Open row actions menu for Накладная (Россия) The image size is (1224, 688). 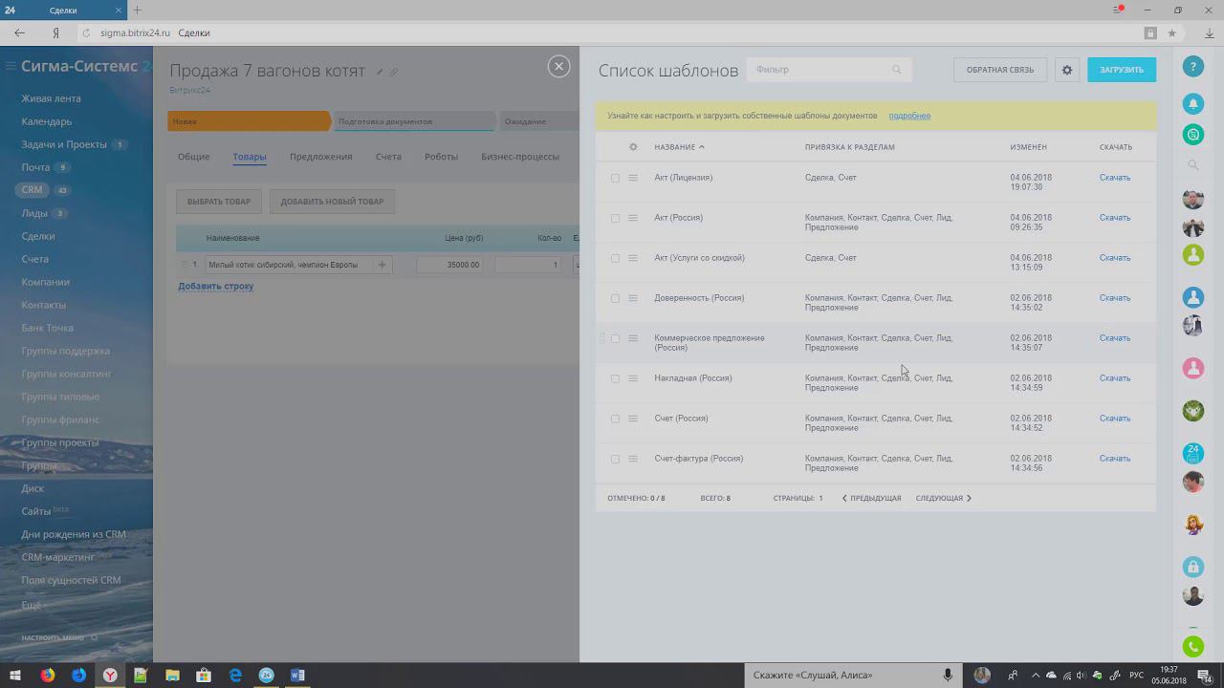[633, 378]
